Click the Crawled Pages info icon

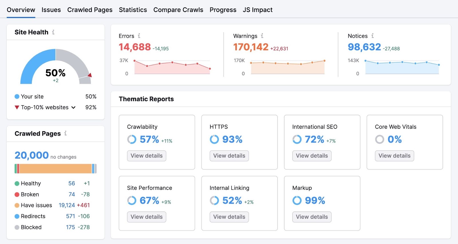pyautogui.click(x=66, y=133)
